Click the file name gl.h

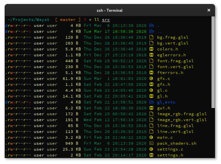(162, 97)
